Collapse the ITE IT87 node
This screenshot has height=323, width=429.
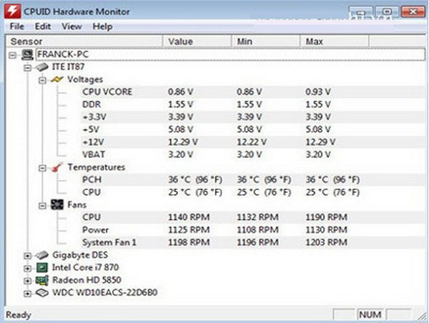(27, 68)
